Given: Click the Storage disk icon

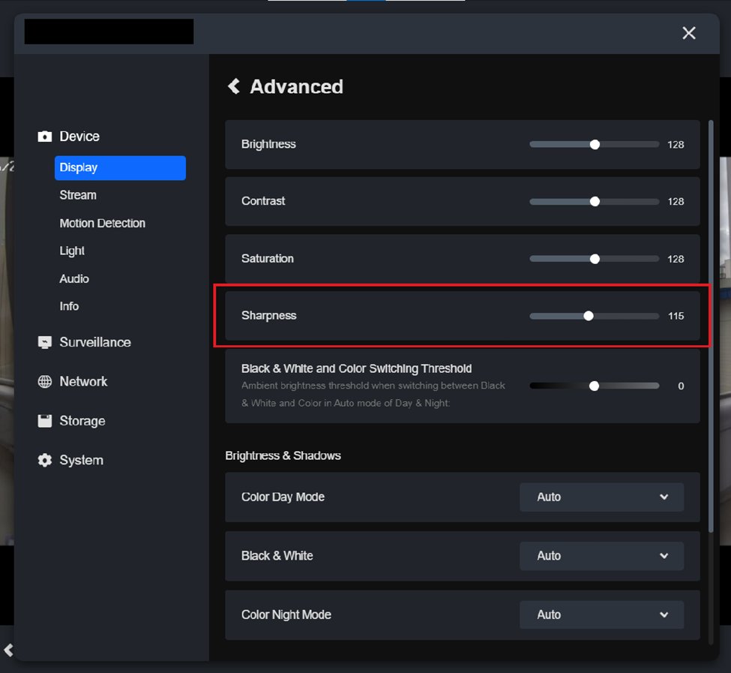Looking at the screenshot, I should 45,421.
